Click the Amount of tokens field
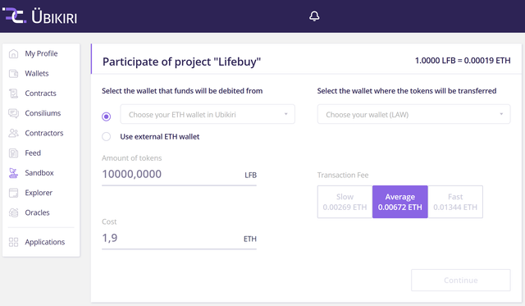Screen dimensions: 525x306 coord(179,174)
